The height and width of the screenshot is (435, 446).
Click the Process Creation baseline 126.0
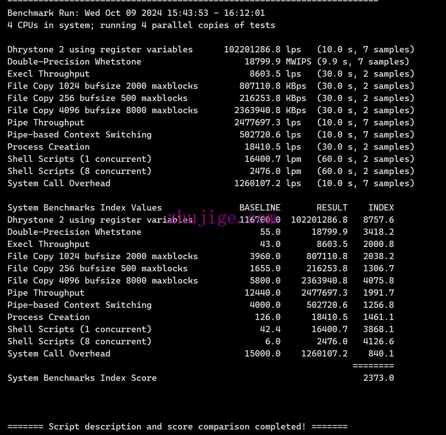click(x=267, y=317)
